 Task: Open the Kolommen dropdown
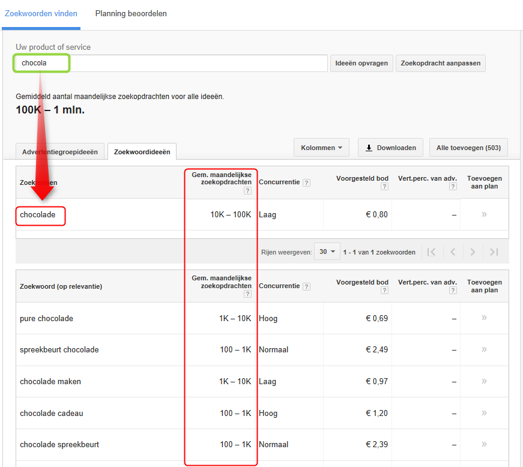321,147
